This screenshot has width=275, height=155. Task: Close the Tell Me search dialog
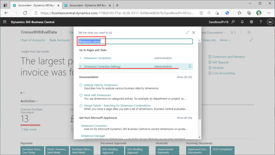(193, 33)
